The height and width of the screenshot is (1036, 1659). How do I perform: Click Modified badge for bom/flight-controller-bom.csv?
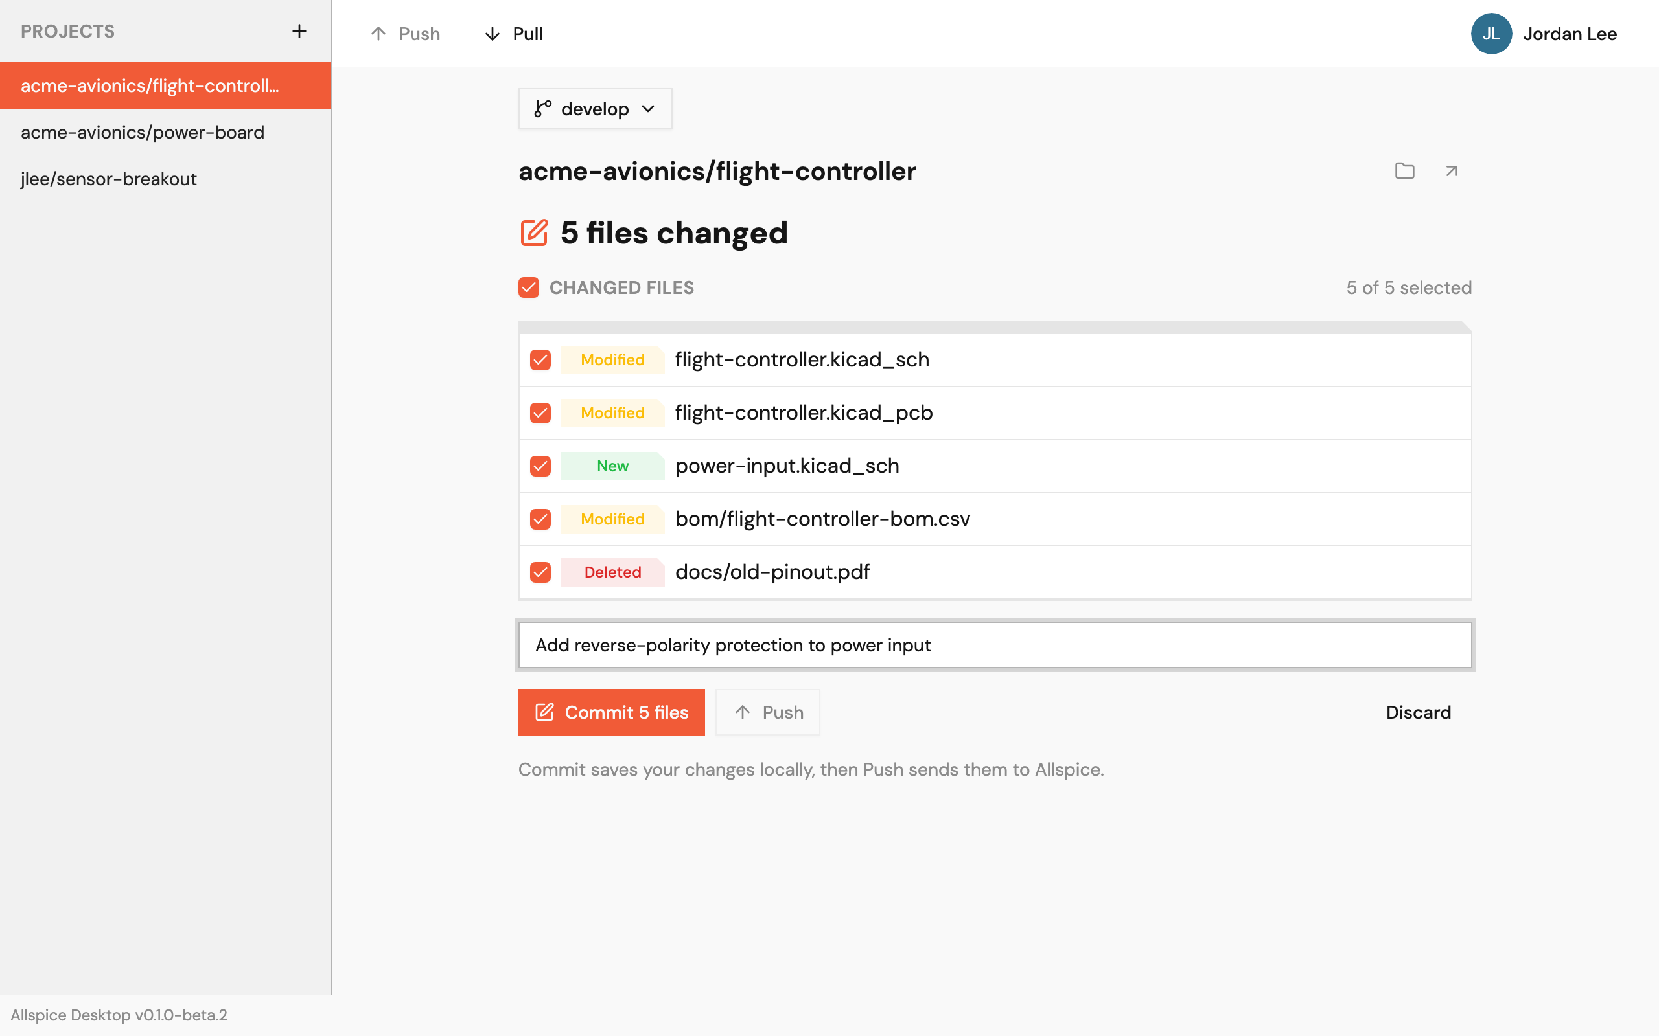612,519
